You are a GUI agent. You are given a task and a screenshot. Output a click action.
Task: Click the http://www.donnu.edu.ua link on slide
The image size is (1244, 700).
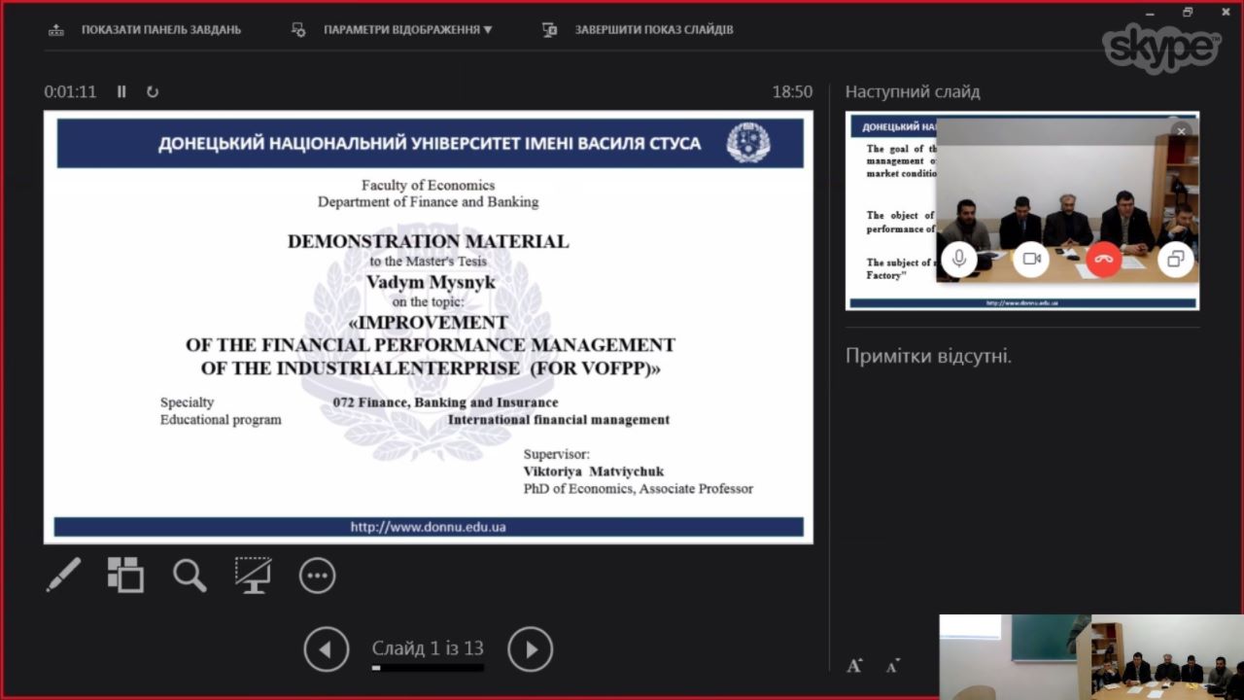tap(429, 527)
